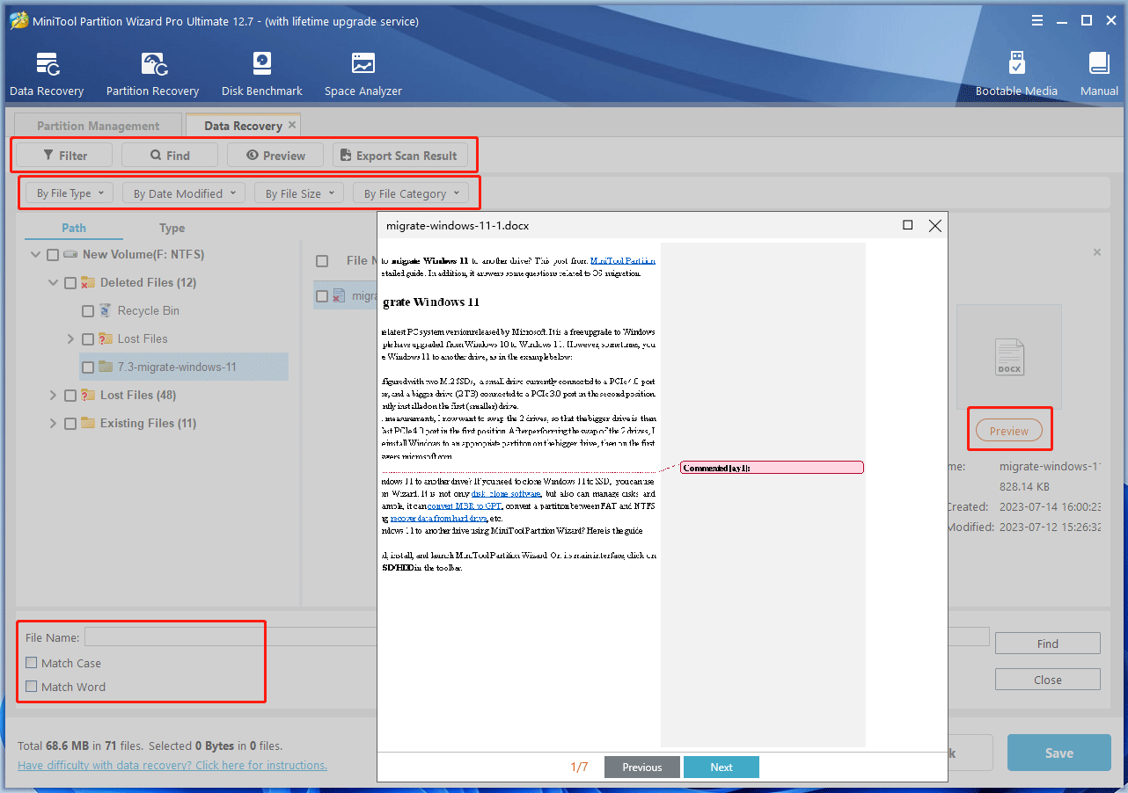
Task: Click the Commented [ay1] annotation
Action: pos(771,468)
